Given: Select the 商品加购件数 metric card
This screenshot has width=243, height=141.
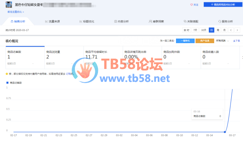Looking at the screenshot, I should click(181, 57).
